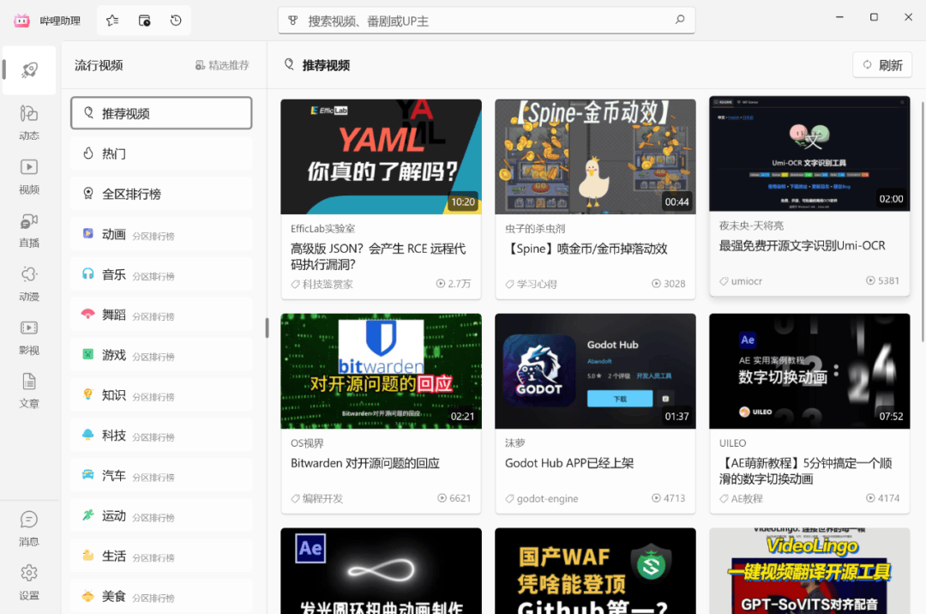This screenshot has width=926, height=614.
Task: Go to 动态 in the left sidebar
Action: (x=29, y=123)
